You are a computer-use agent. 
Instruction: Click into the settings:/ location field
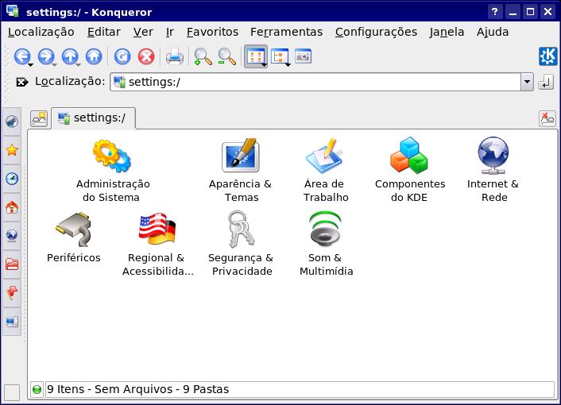pos(315,82)
